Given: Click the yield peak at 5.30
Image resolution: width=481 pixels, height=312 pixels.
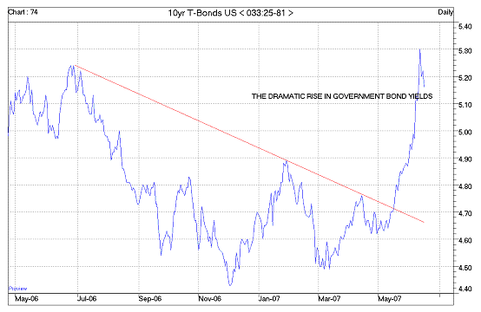Looking at the screenshot, I should 419,50.
